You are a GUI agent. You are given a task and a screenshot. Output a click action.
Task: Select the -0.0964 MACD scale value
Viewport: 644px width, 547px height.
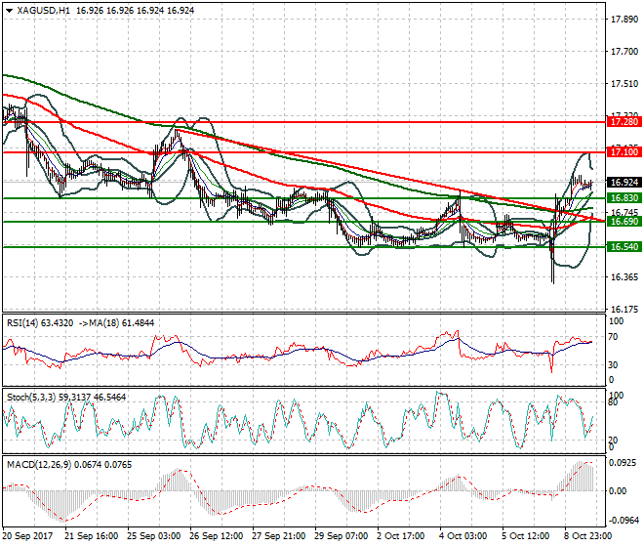click(624, 521)
